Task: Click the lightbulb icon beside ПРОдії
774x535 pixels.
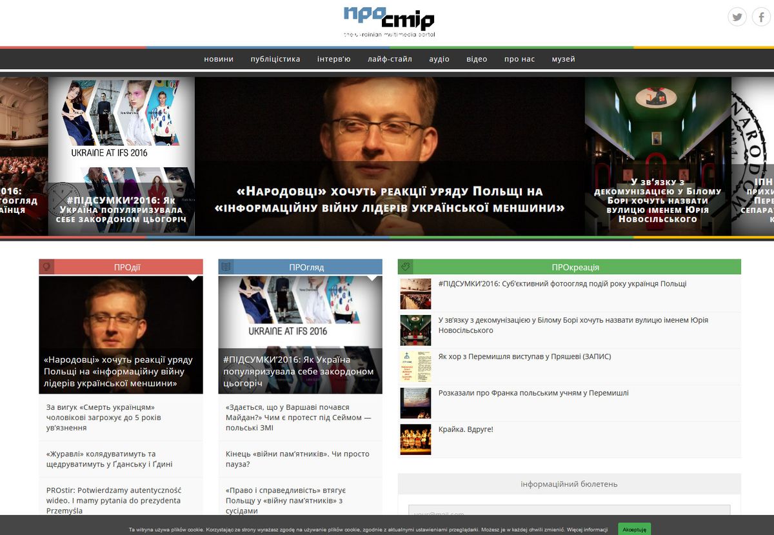Action: click(46, 267)
